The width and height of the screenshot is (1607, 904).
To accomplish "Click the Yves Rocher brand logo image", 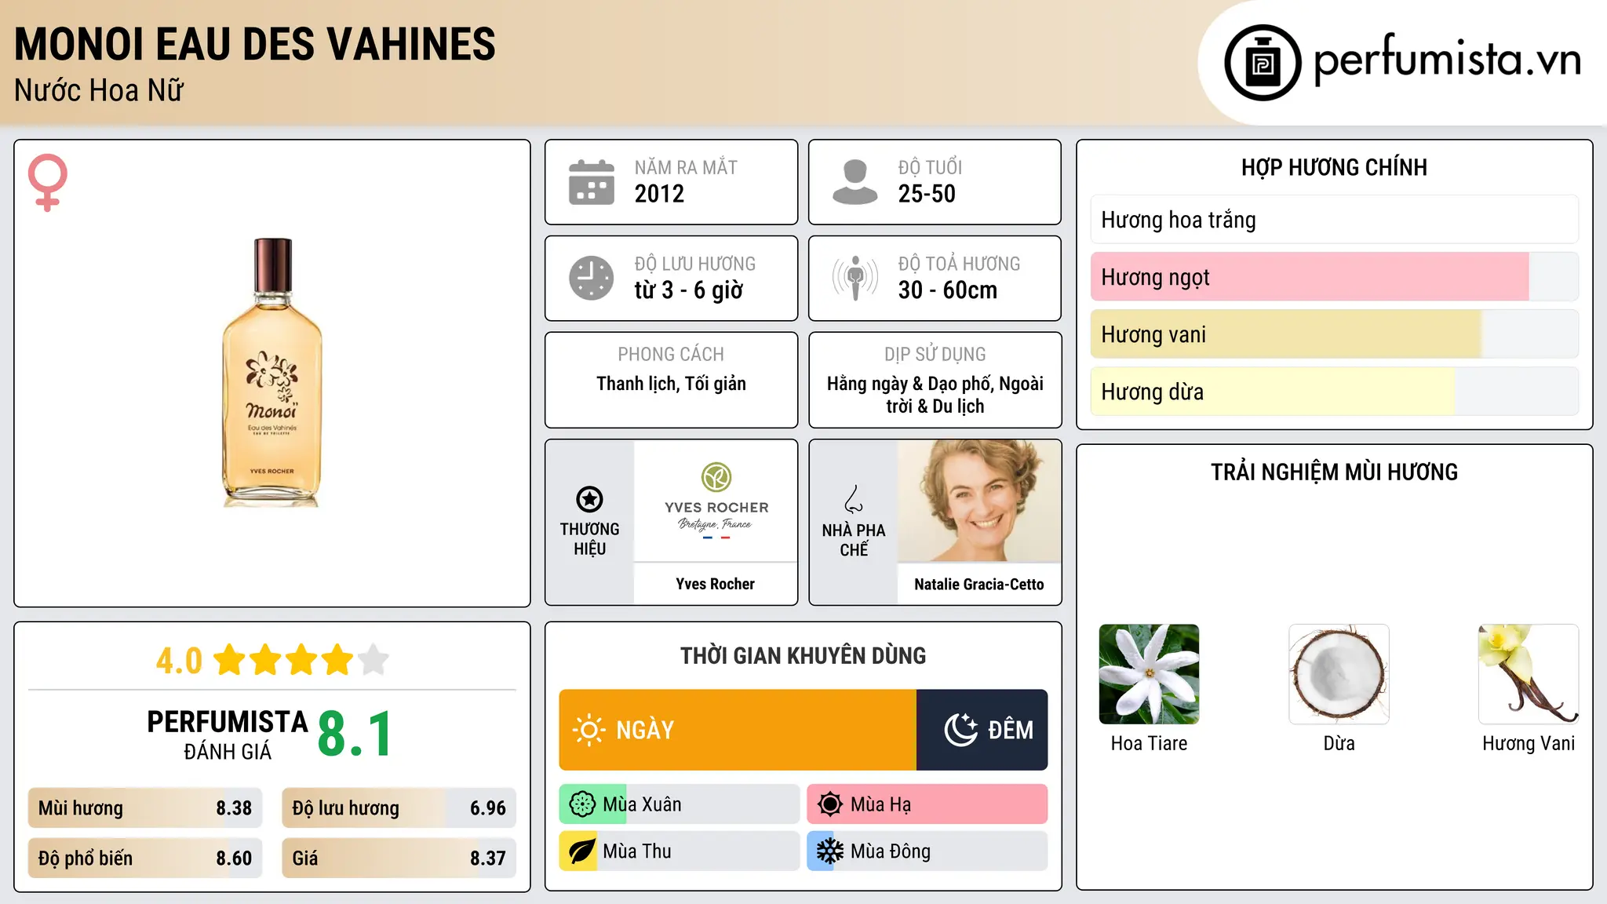I will 716,501.
